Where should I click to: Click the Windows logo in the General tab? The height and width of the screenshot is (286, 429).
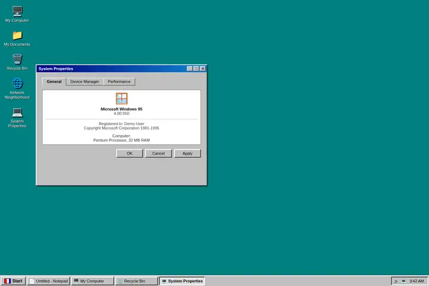click(x=122, y=98)
